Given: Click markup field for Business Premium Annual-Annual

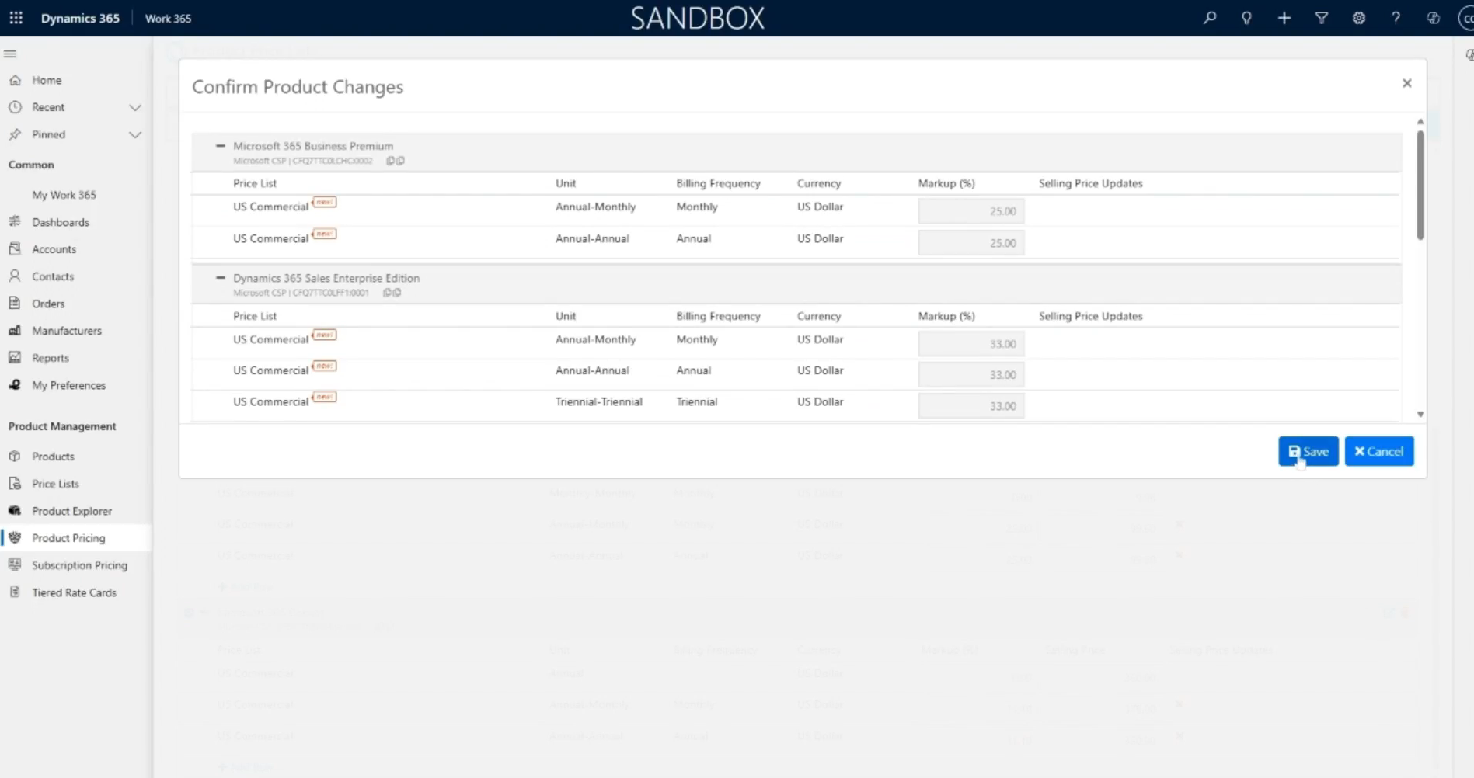Looking at the screenshot, I should click(971, 243).
